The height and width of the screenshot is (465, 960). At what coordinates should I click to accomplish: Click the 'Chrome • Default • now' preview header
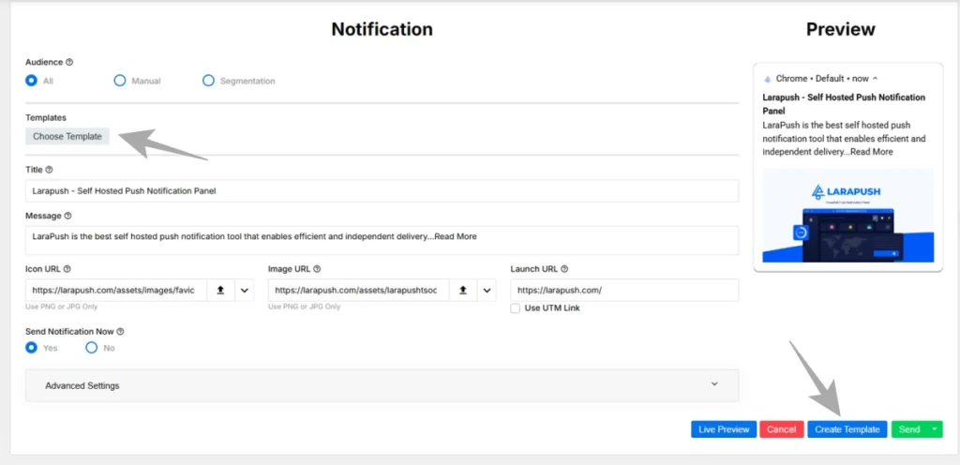pyautogui.click(x=821, y=79)
